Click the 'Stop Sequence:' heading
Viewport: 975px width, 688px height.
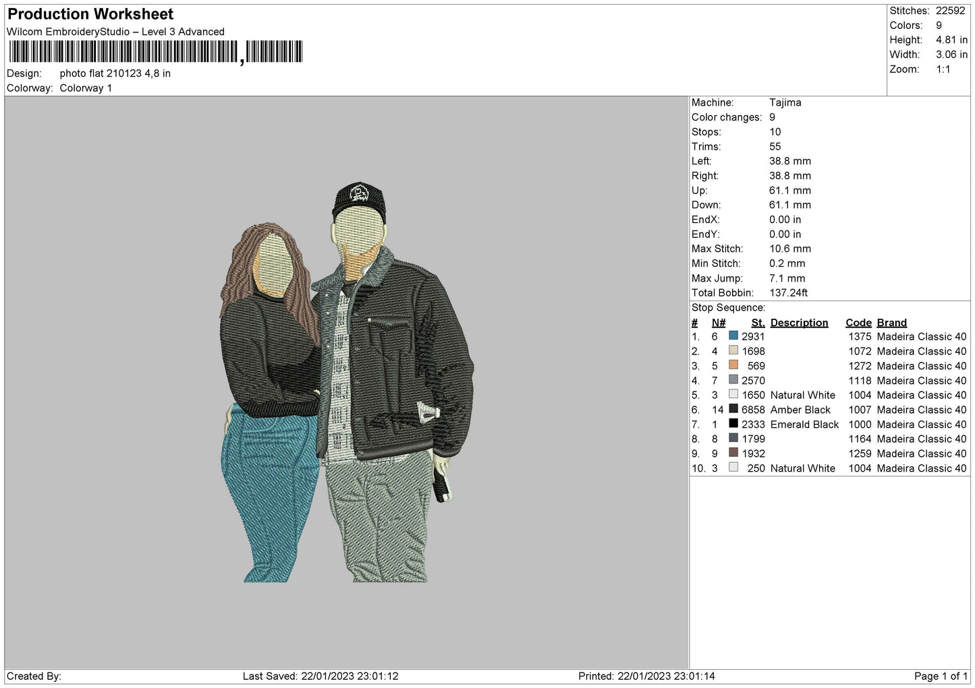pos(729,308)
